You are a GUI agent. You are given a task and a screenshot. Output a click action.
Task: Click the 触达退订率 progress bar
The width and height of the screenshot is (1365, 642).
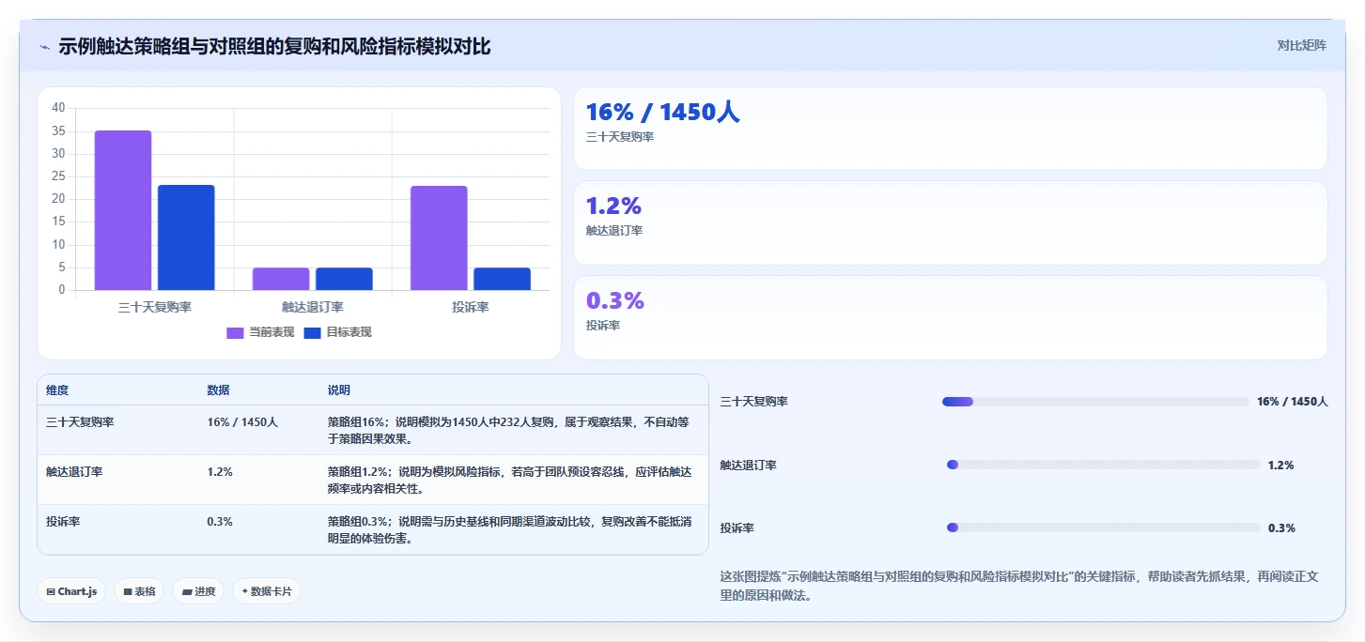(x=1104, y=465)
